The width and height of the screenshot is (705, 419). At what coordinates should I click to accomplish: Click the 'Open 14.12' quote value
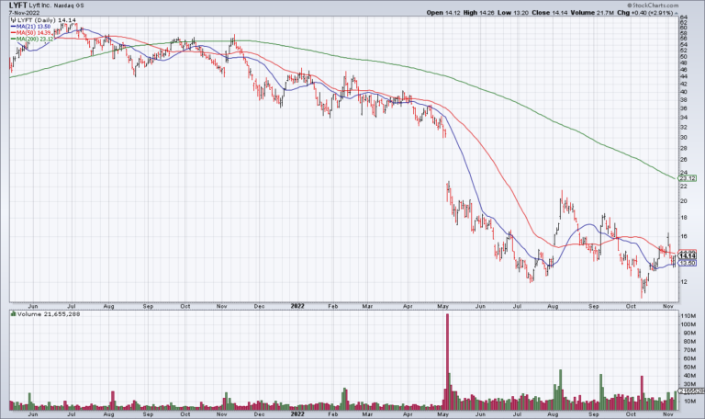click(x=442, y=13)
